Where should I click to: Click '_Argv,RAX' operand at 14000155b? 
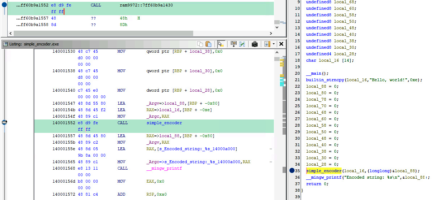pyautogui.click(x=158, y=143)
